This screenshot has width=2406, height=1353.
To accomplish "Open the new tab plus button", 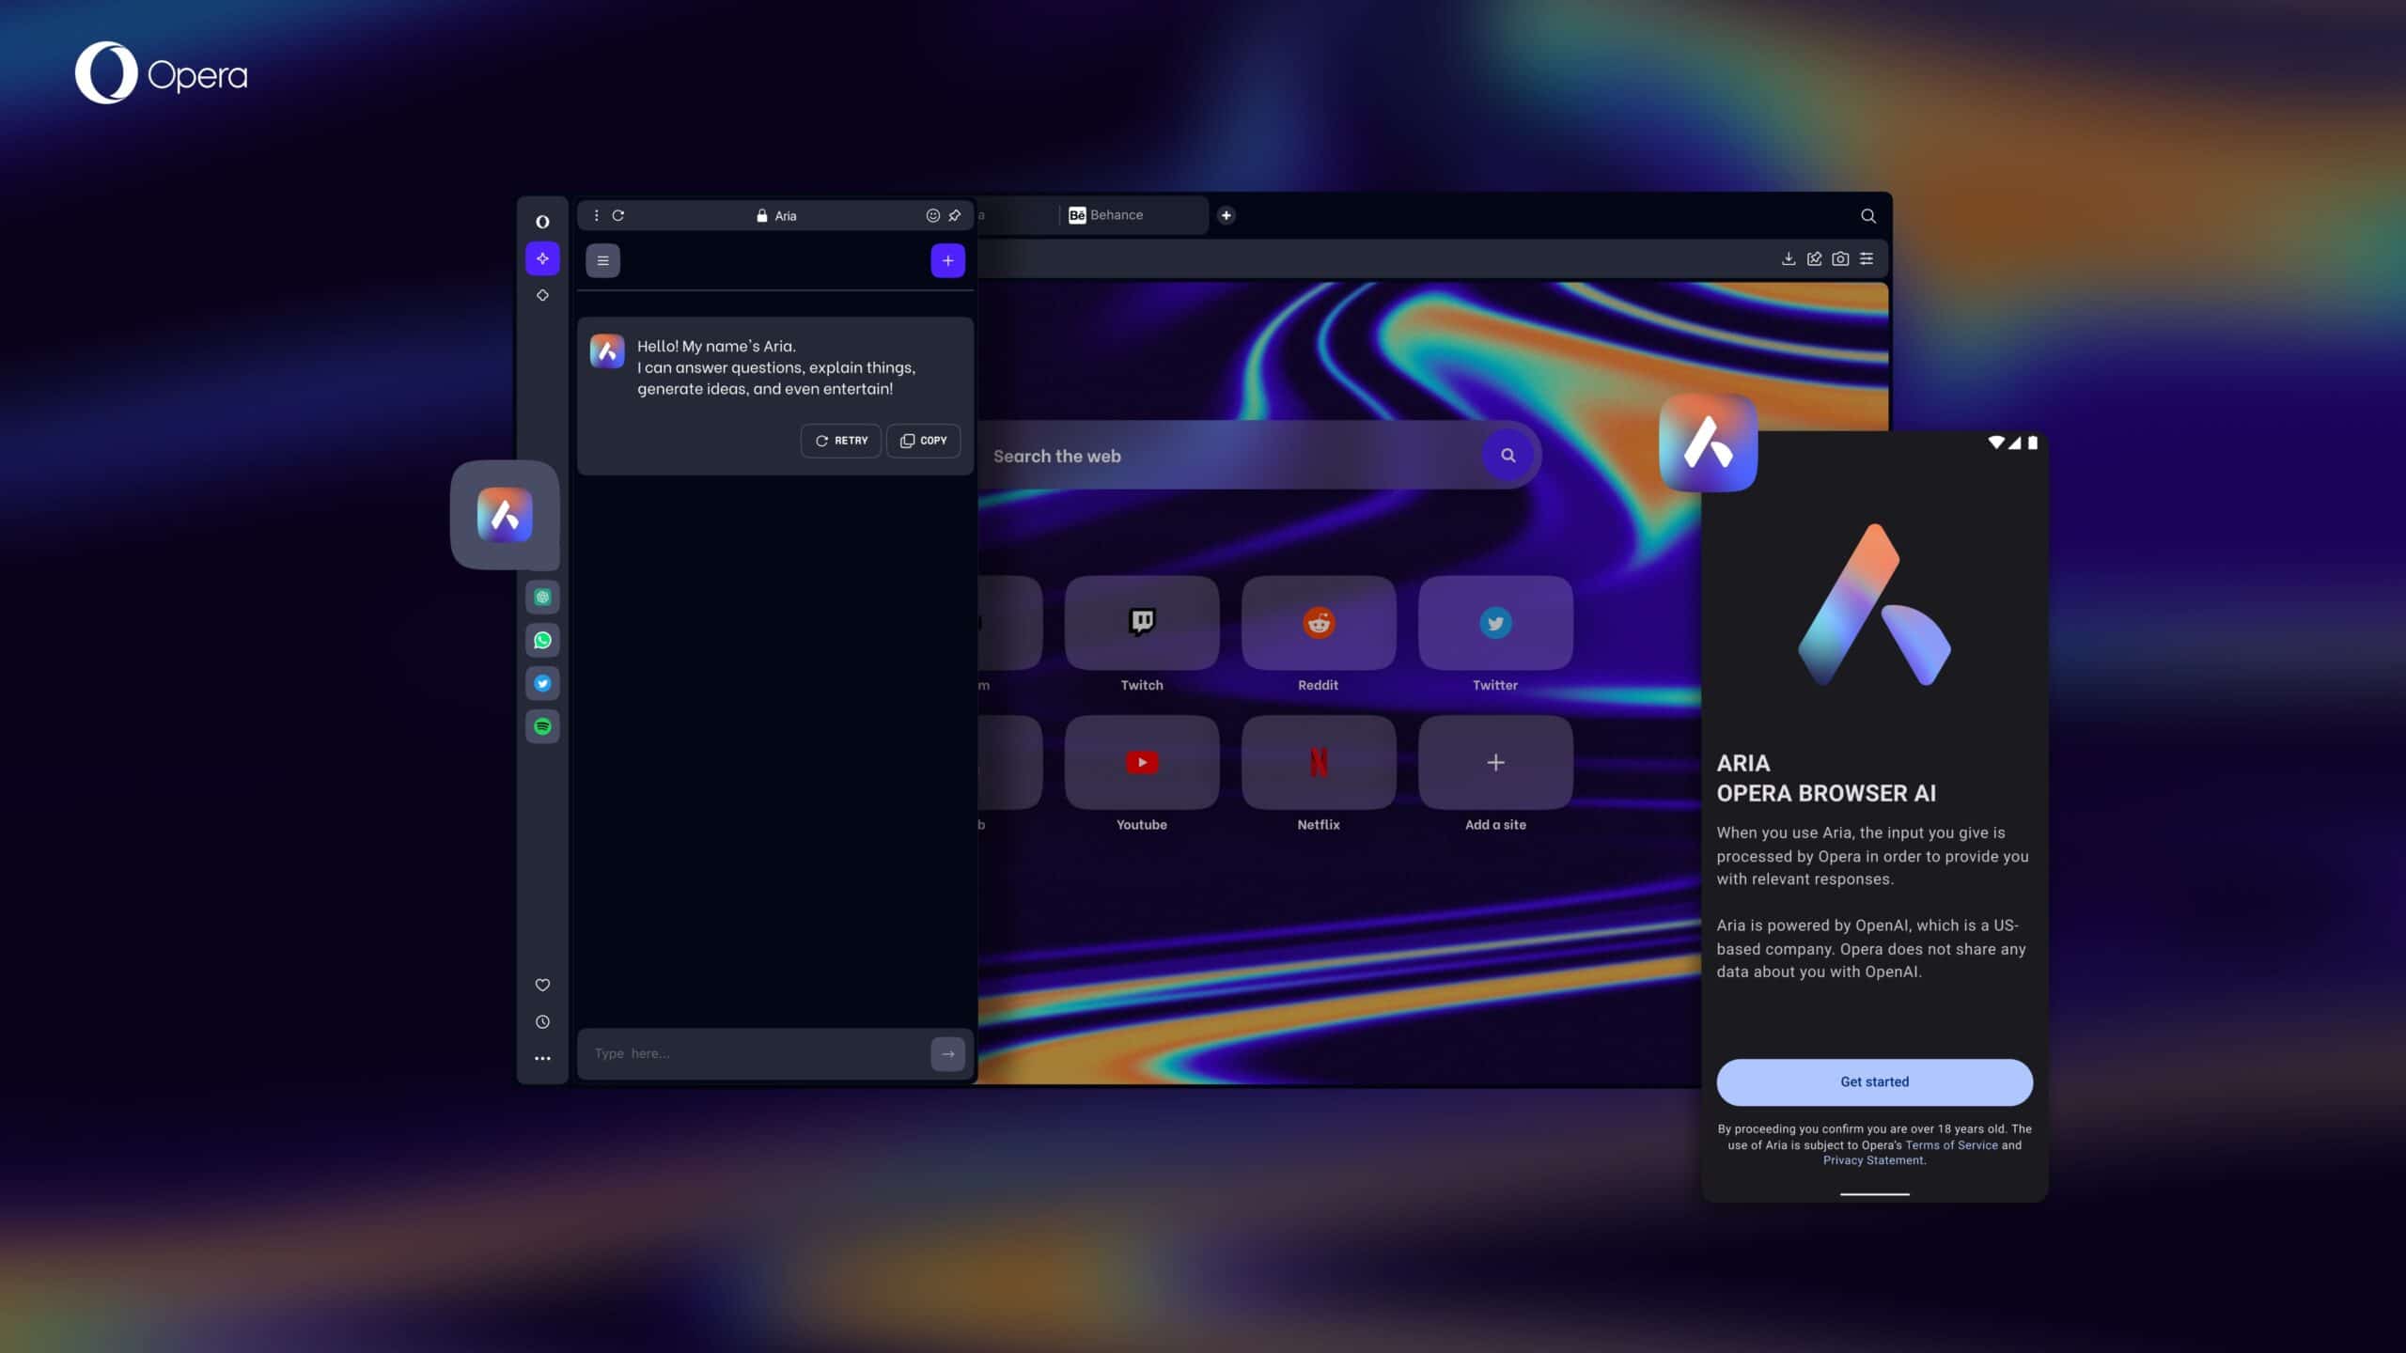I will tap(1226, 215).
